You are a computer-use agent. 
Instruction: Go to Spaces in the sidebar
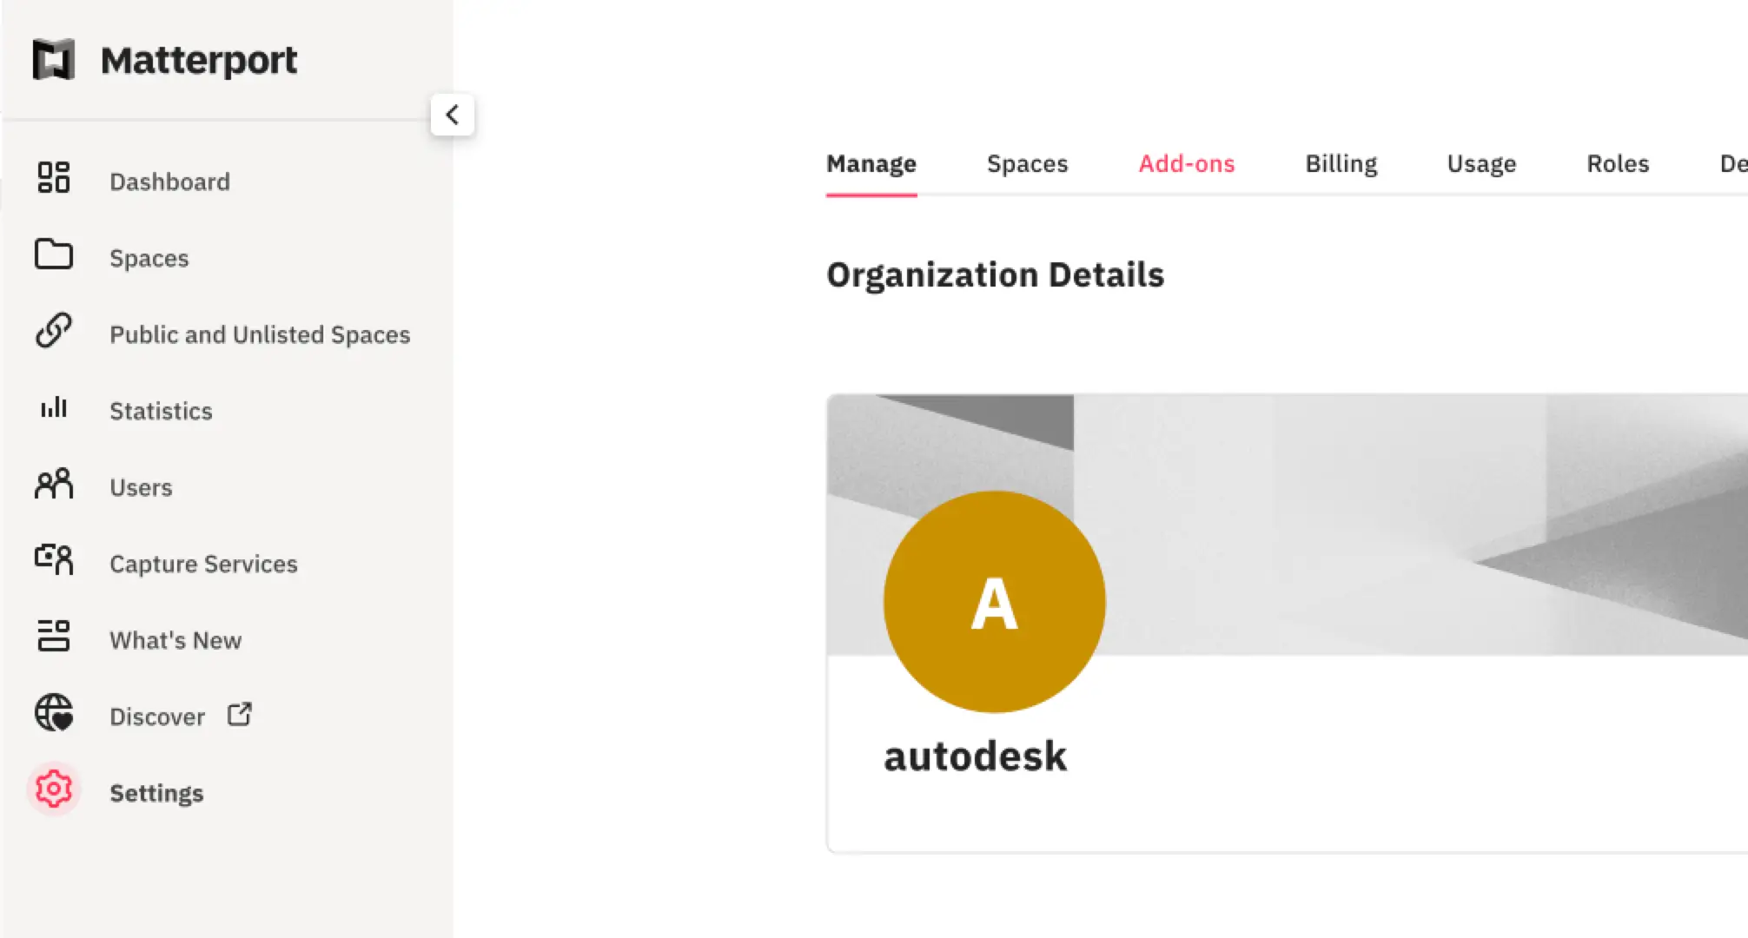click(x=149, y=258)
